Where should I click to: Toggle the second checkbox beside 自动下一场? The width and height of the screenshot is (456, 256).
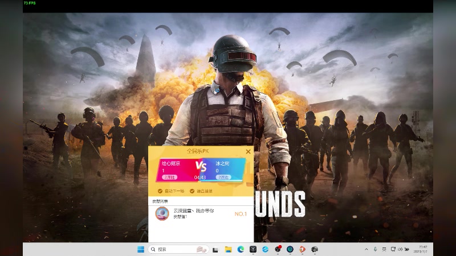(x=192, y=191)
